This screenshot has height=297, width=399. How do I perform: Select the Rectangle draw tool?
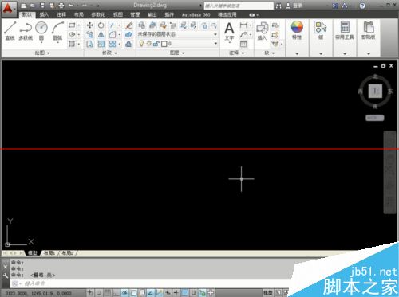[x=72, y=25]
